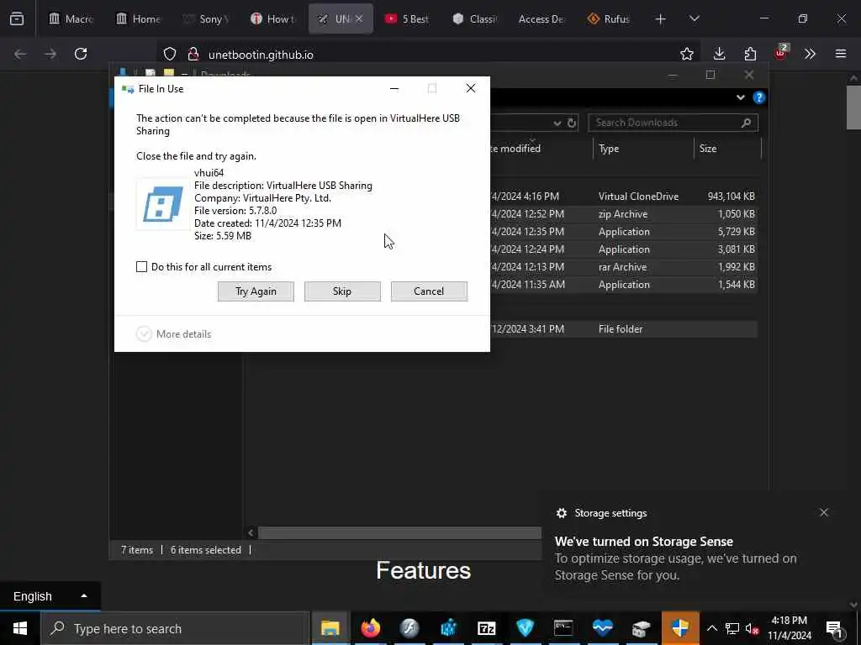Viewport: 861px width, 645px height.
Task: Open the Explorer address history dropdown
Action: point(557,123)
